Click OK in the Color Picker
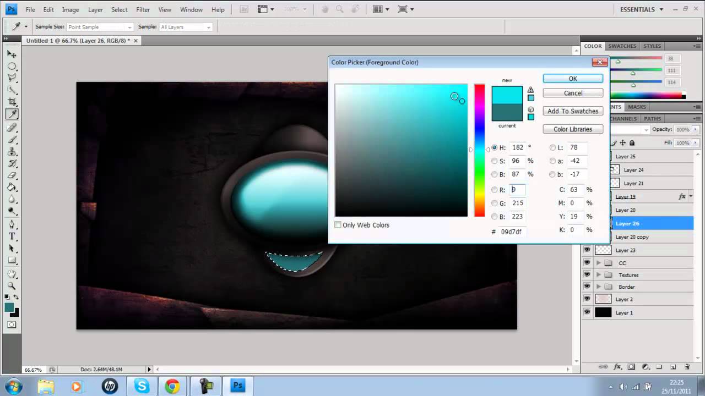 573,79
